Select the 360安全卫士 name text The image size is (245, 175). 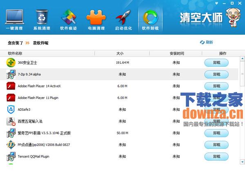tap(27, 63)
